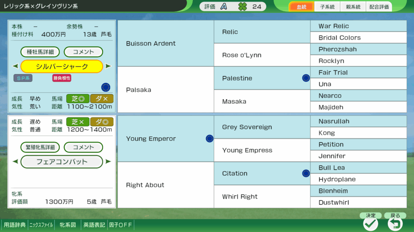Select Jennifer ancestor row
The image size is (414, 232).
pyautogui.click(x=359, y=156)
